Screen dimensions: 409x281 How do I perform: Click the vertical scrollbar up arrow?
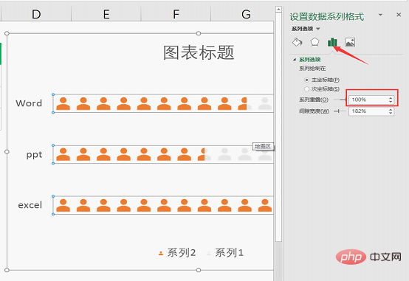[x=278, y=10]
